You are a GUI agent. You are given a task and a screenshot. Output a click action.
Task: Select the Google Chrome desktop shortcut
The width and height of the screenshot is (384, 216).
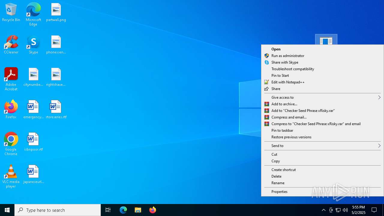point(11,144)
